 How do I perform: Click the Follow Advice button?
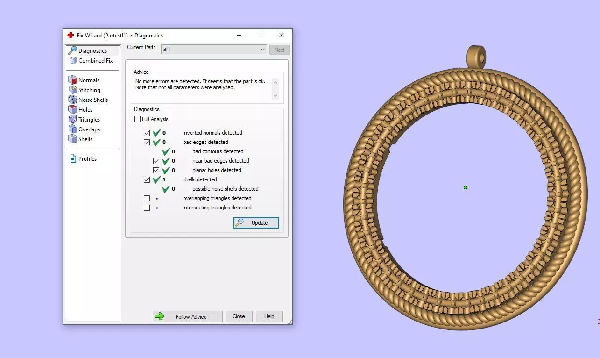tap(187, 316)
